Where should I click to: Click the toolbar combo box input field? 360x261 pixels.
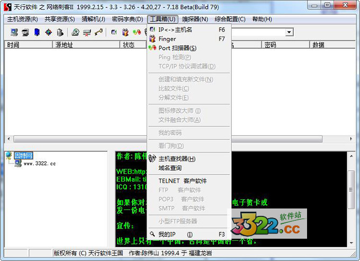258,32
